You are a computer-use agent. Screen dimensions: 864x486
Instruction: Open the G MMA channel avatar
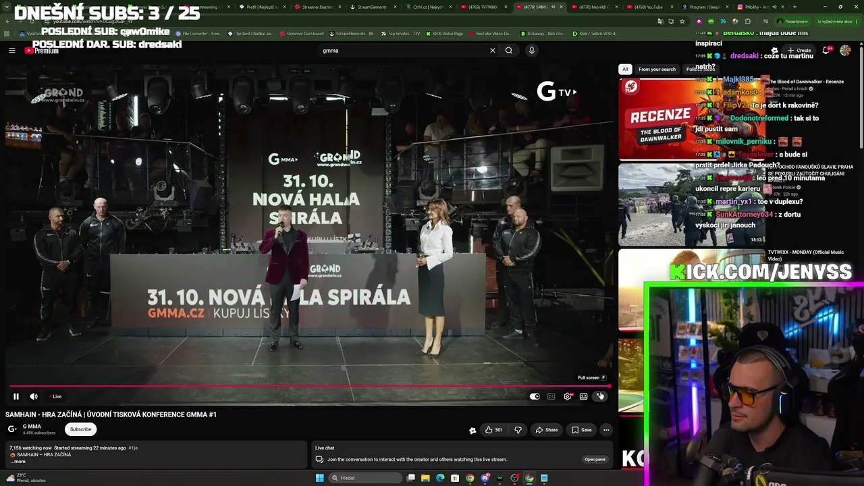12,429
